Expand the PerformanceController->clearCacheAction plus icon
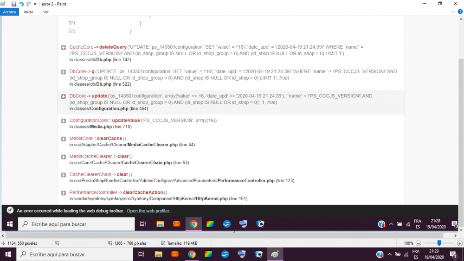 [x=63, y=193]
